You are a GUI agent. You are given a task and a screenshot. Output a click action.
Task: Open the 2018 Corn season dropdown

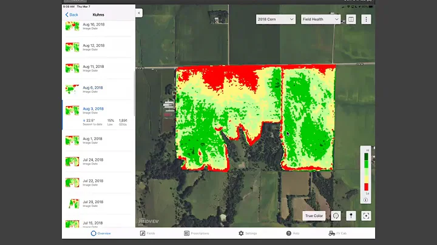point(276,19)
